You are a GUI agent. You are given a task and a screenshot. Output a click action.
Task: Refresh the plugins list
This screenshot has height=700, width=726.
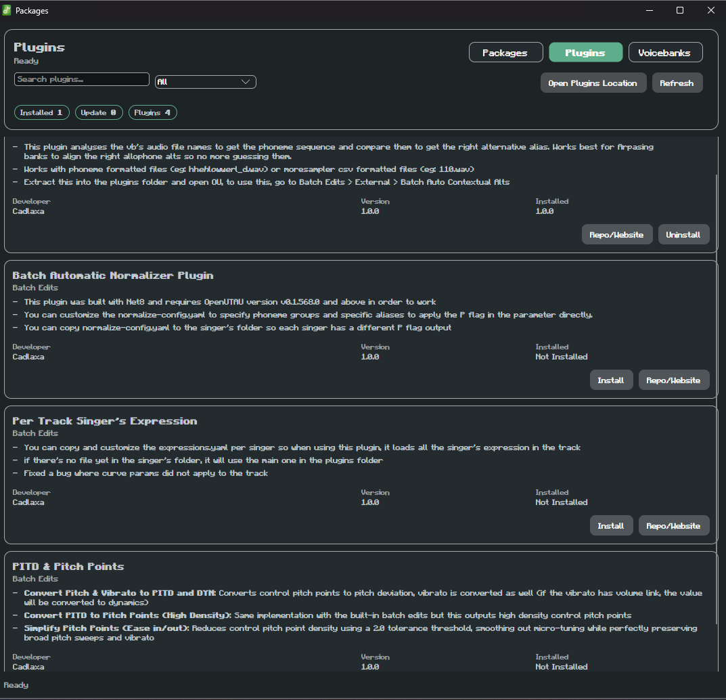(677, 83)
